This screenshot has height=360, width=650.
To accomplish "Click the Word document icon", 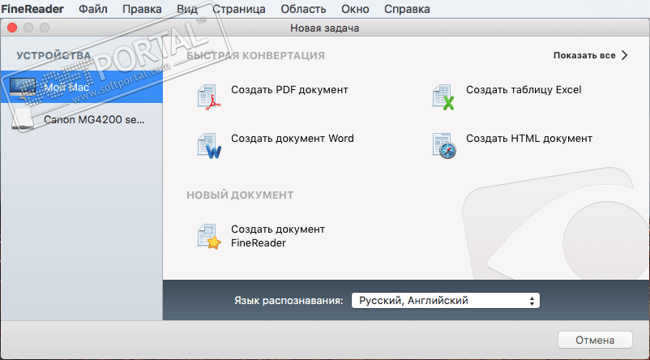I will click(209, 146).
